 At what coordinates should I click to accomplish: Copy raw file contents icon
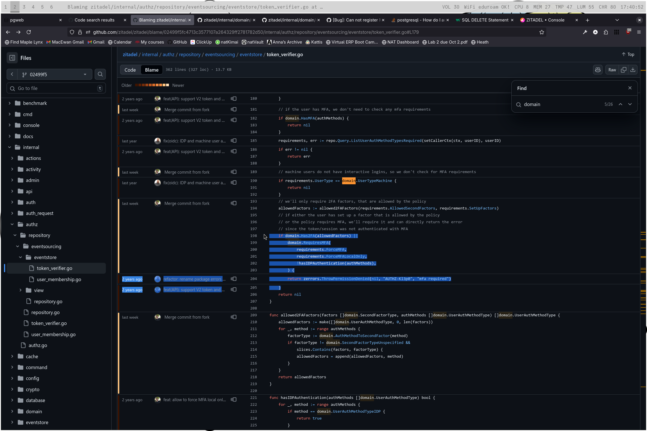coord(623,70)
